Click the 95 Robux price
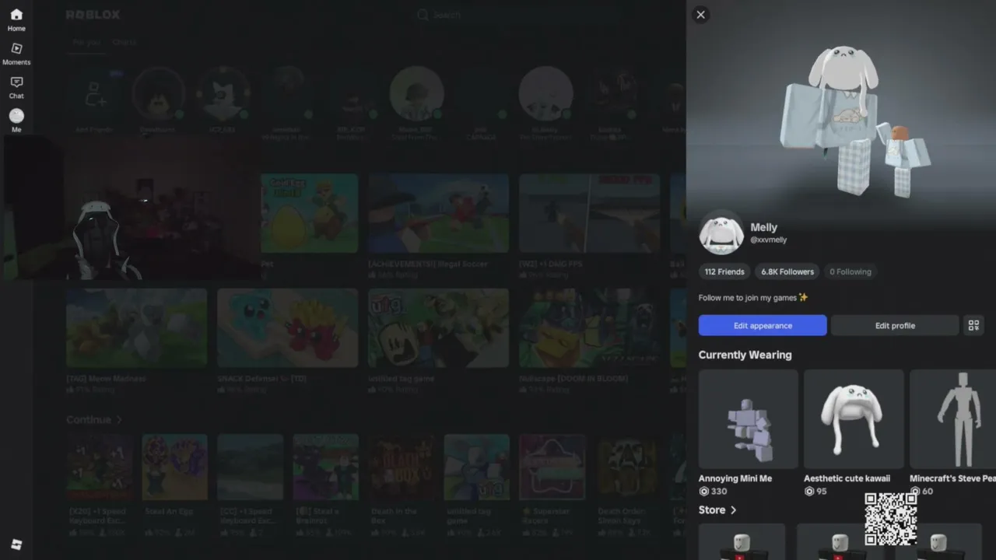 click(x=815, y=492)
